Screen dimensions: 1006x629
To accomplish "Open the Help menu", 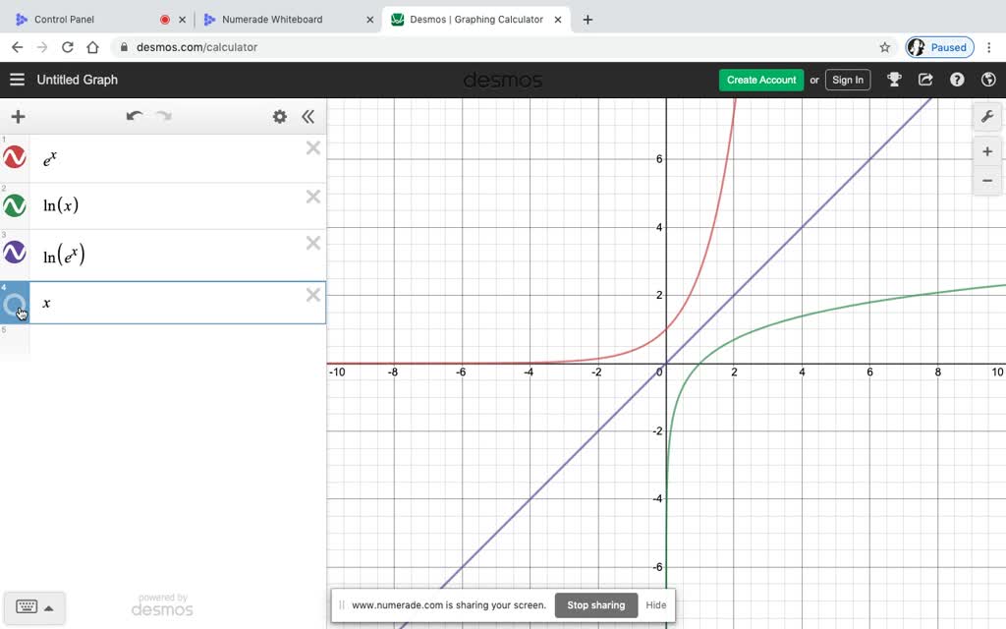I will [957, 80].
